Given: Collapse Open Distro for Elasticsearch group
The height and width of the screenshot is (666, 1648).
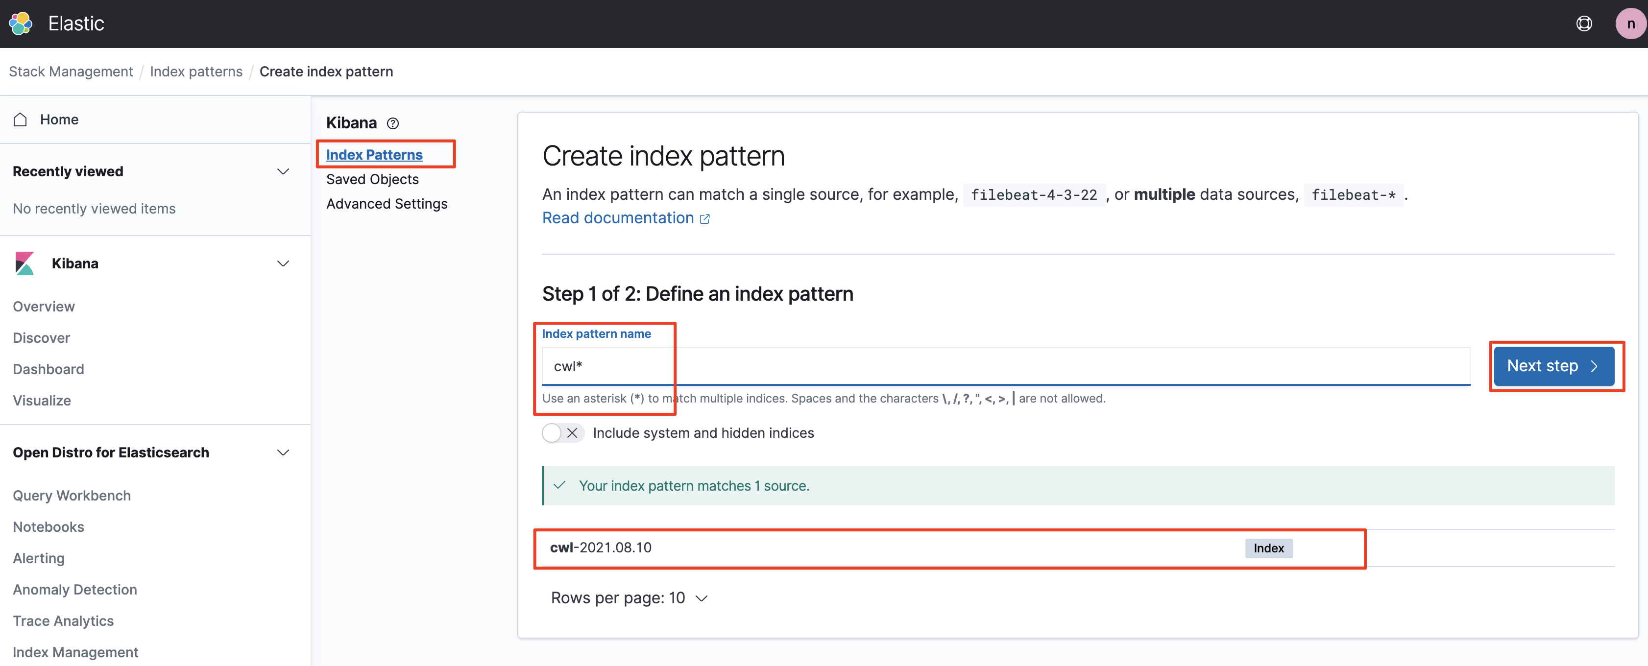Looking at the screenshot, I should tap(283, 452).
